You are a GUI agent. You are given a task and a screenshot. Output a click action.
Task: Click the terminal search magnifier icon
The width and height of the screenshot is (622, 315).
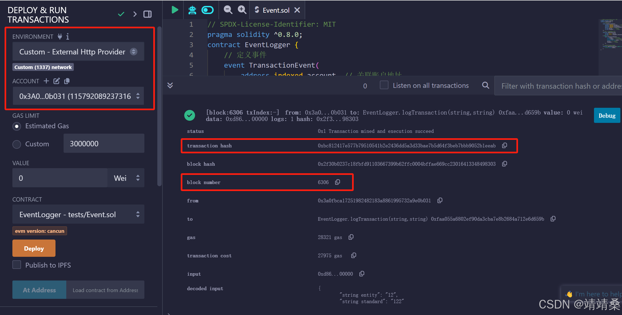point(485,85)
